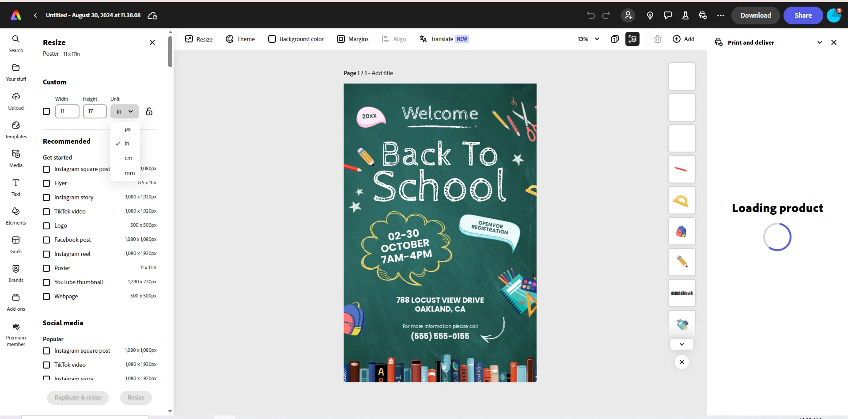The width and height of the screenshot is (848, 419).
Task: Check the custom size checkbox
Action: 46,111
